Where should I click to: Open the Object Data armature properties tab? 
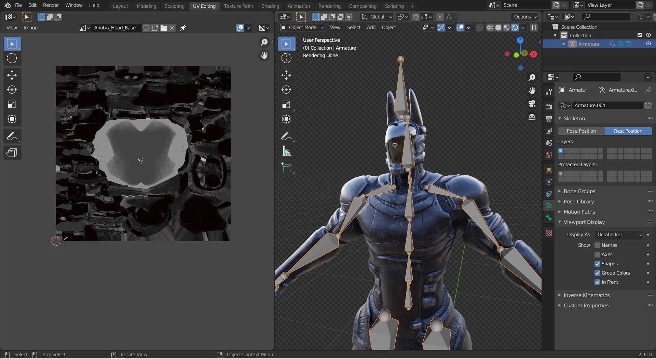(549, 206)
